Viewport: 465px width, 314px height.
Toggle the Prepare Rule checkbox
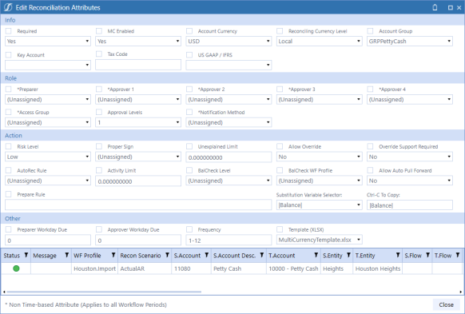[x=8, y=194]
